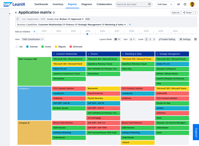Open the user profile avatar

(192, 4)
